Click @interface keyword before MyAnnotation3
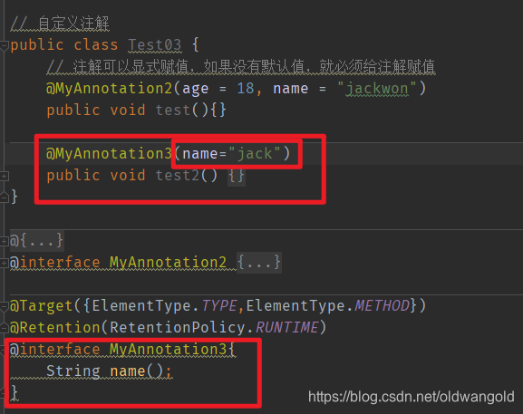Image resolution: width=523 pixels, height=414 pixels. click(x=55, y=350)
